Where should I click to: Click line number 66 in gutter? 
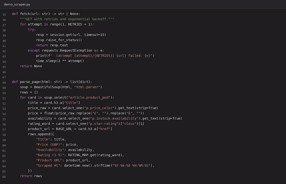[4, 177]
